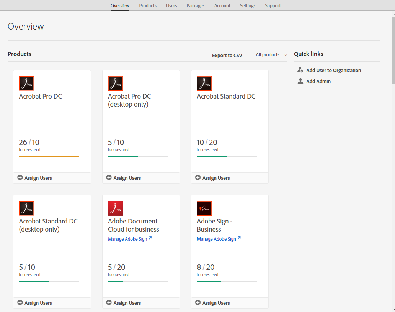Image resolution: width=395 pixels, height=312 pixels.
Task: Select the Acrobat Standard DC product icon
Action: (204, 83)
